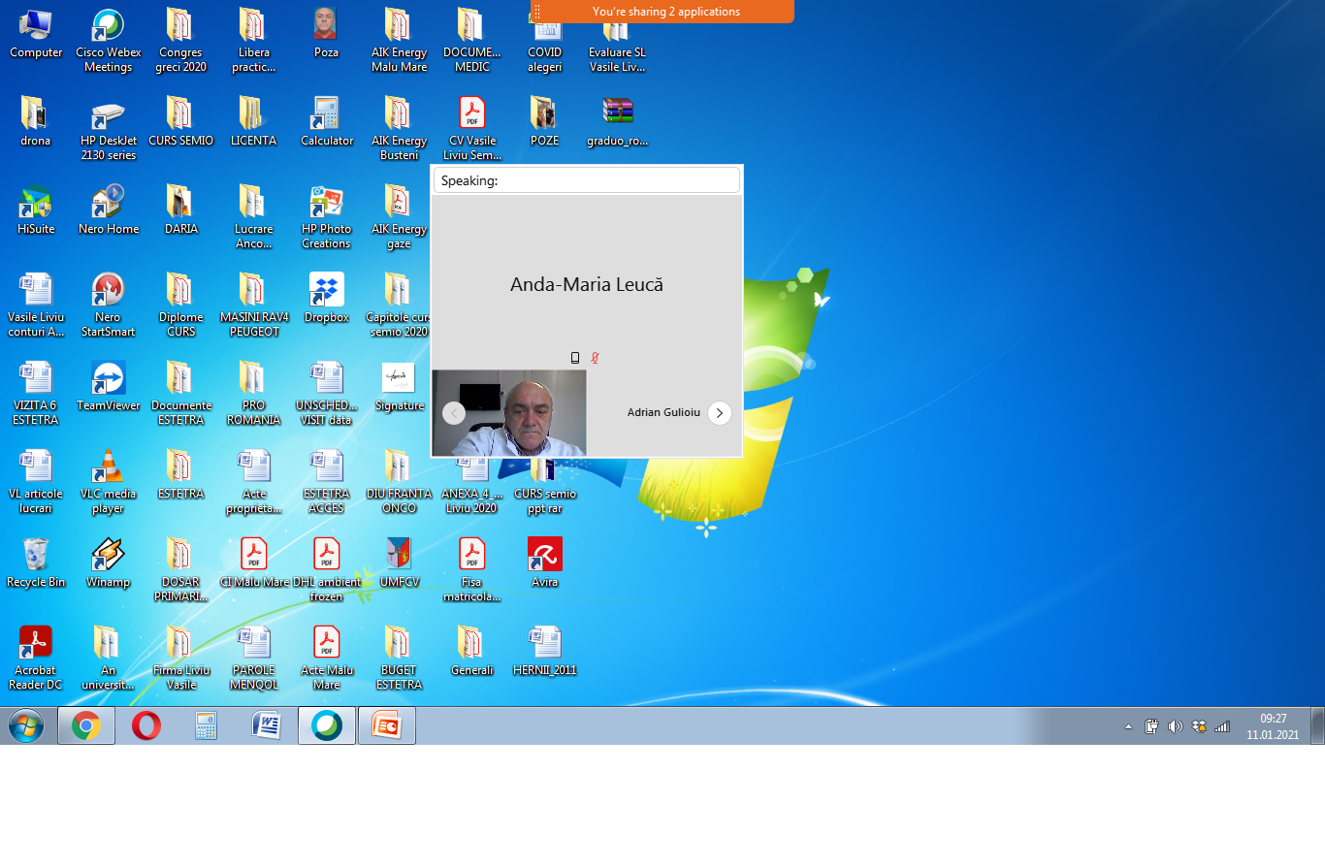Select the COVID alegeri desktop icon
This screenshot has width=1325, height=868.
click(x=545, y=41)
